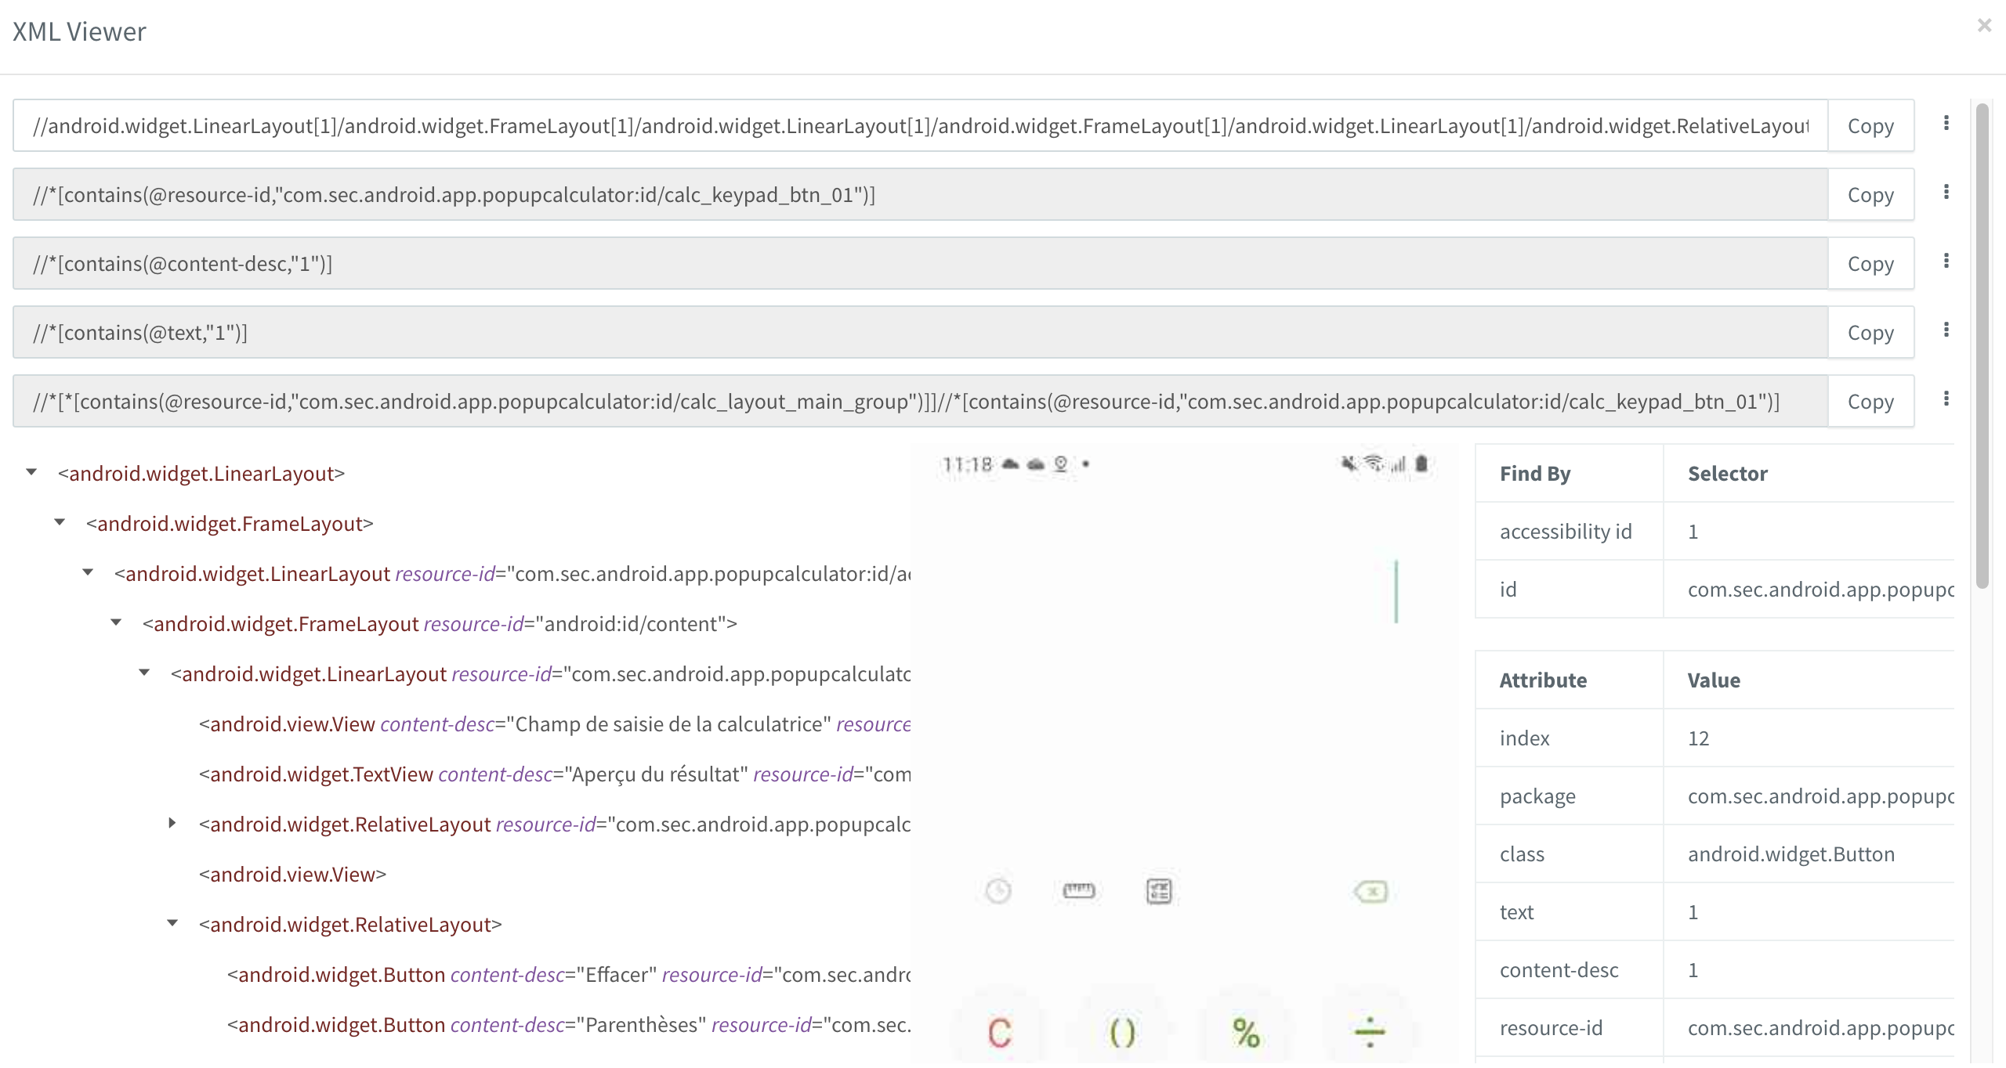Click the three-dot menu beside the first XPath row
The image size is (2006, 1068).
[1946, 124]
